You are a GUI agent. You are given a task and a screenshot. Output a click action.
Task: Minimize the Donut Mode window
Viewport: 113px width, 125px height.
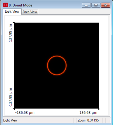(x=86, y=5)
